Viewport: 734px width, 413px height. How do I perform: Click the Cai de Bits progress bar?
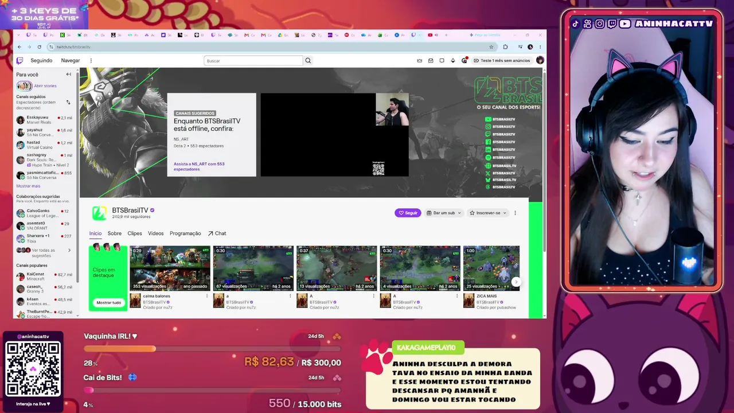click(x=212, y=390)
